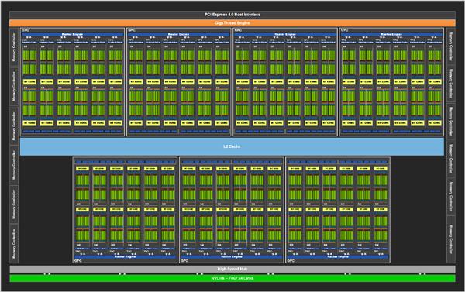Click the GPC label of the bottom-left cluster
This screenshot has width=465, height=292.
77,260
